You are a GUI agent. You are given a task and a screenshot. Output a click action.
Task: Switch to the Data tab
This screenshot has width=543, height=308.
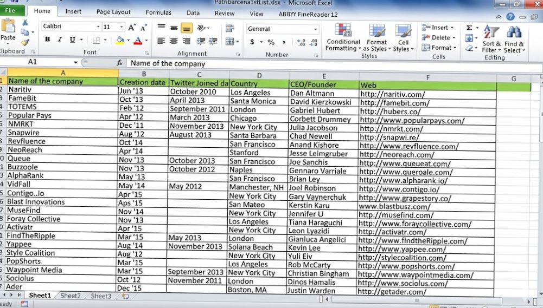(x=193, y=13)
